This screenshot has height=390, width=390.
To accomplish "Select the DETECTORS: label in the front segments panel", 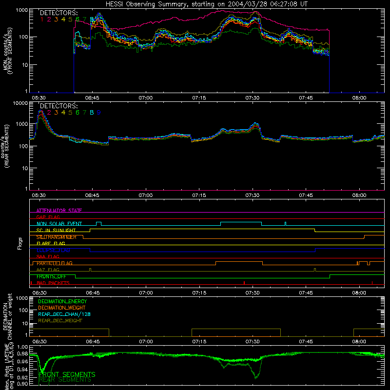I will [58, 13].
